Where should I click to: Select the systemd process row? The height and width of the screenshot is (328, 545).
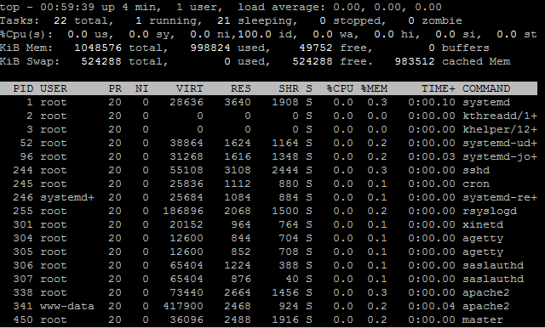(268, 102)
